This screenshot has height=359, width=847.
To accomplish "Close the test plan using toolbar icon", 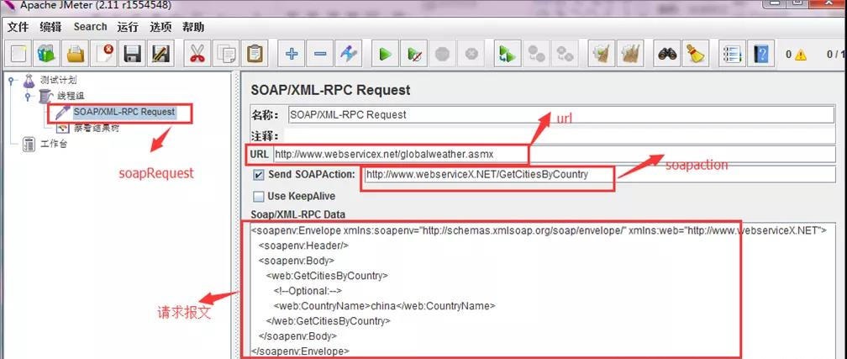I will pyautogui.click(x=104, y=54).
